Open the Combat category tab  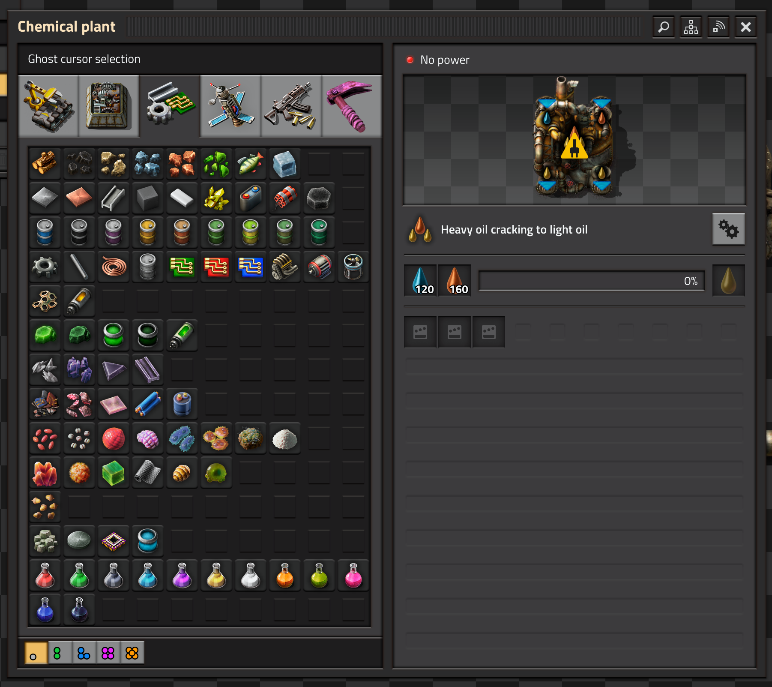(291, 106)
